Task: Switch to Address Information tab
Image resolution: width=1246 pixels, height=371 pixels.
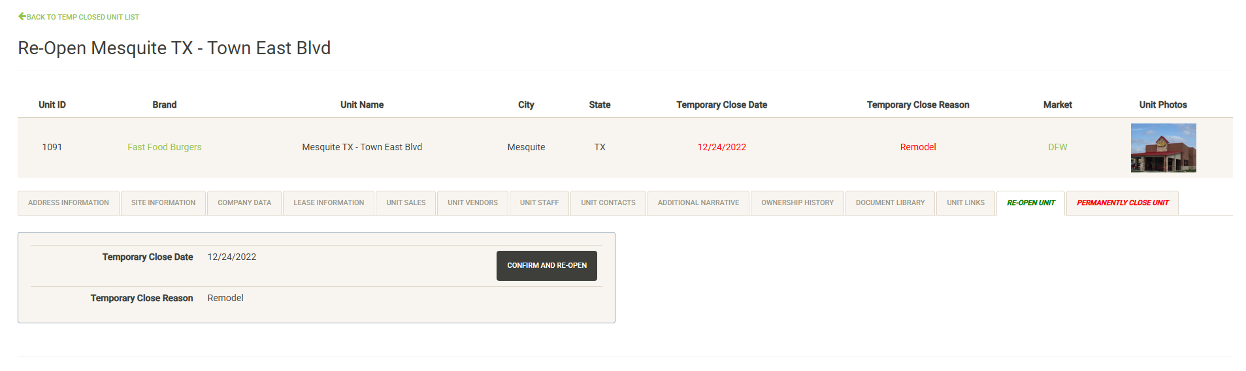Action: click(69, 202)
